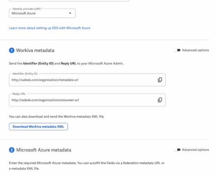Toggle Advanced options for Workiva metadata
The image size is (216, 175).
coord(177,50)
